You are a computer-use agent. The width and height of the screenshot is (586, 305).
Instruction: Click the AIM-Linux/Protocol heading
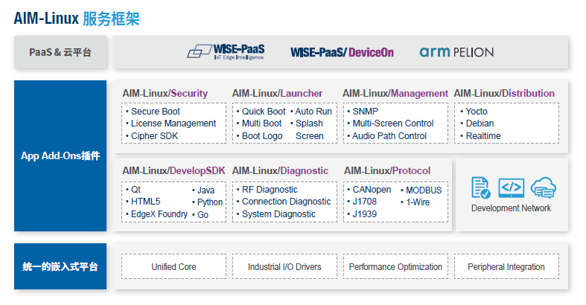click(x=387, y=170)
